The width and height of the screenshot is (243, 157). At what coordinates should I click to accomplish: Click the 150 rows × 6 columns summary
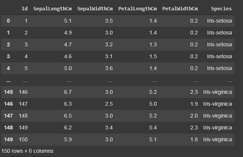[27, 151]
